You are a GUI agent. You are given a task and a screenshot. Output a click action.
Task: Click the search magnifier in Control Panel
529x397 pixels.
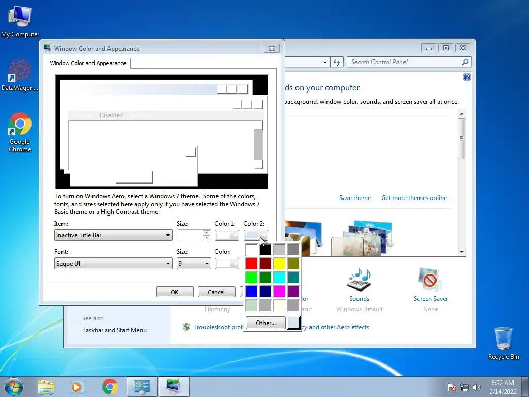click(465, 62)
